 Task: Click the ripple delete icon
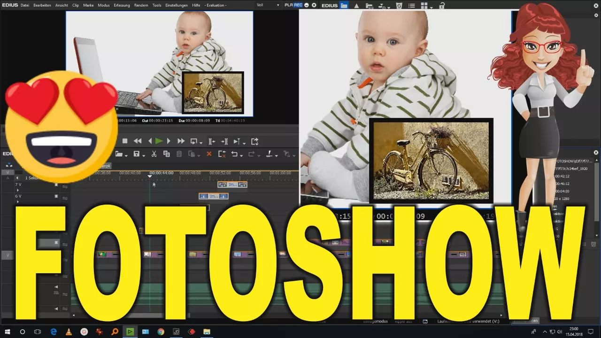pos(222,154)
